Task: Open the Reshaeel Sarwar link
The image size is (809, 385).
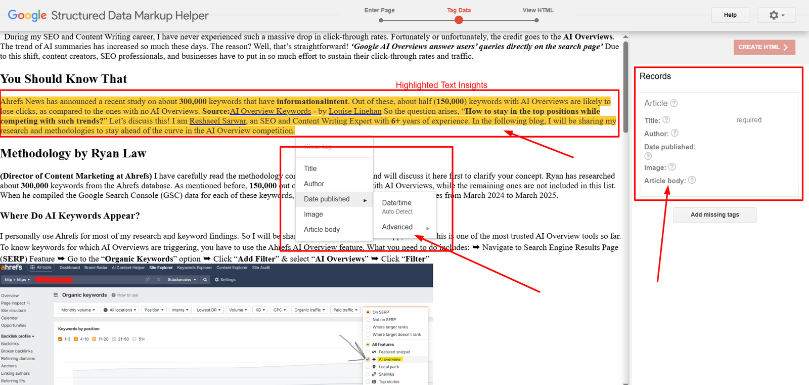Action: [217, 121]
